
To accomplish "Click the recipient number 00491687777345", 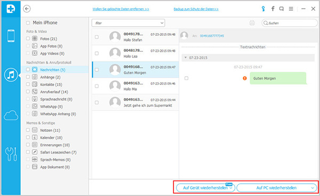I will [212, 36].
